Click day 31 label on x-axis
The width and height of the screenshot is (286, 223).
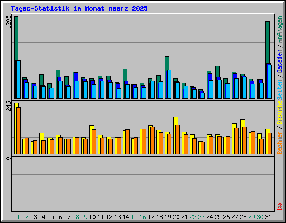coord(268,217)
